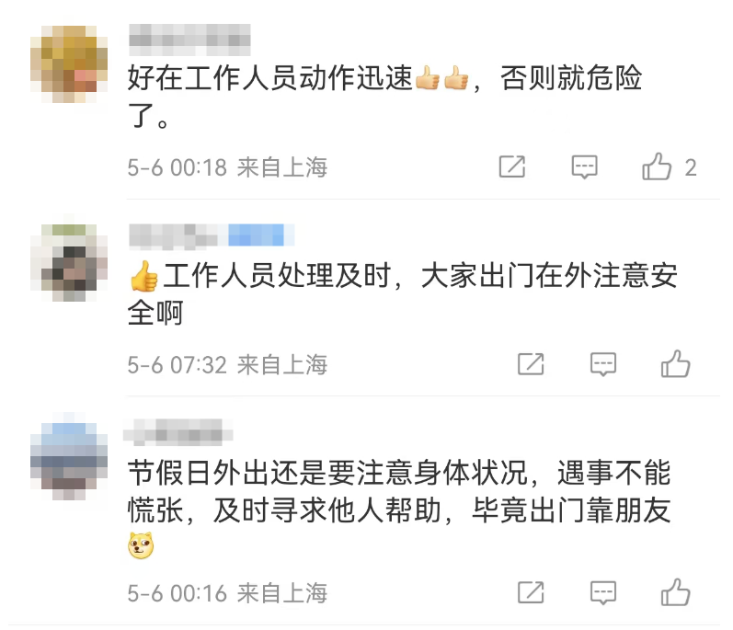Like the 00:16 comment about 节假日外出

point(675,592)
